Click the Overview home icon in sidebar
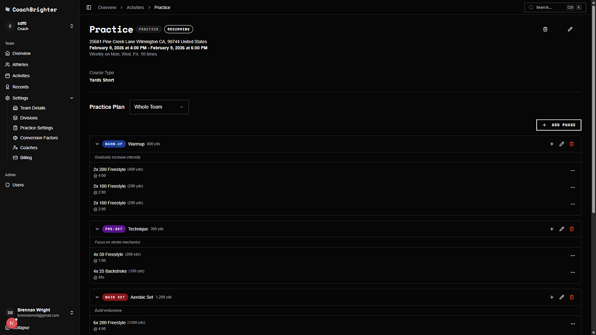 [x=8, y=54]
